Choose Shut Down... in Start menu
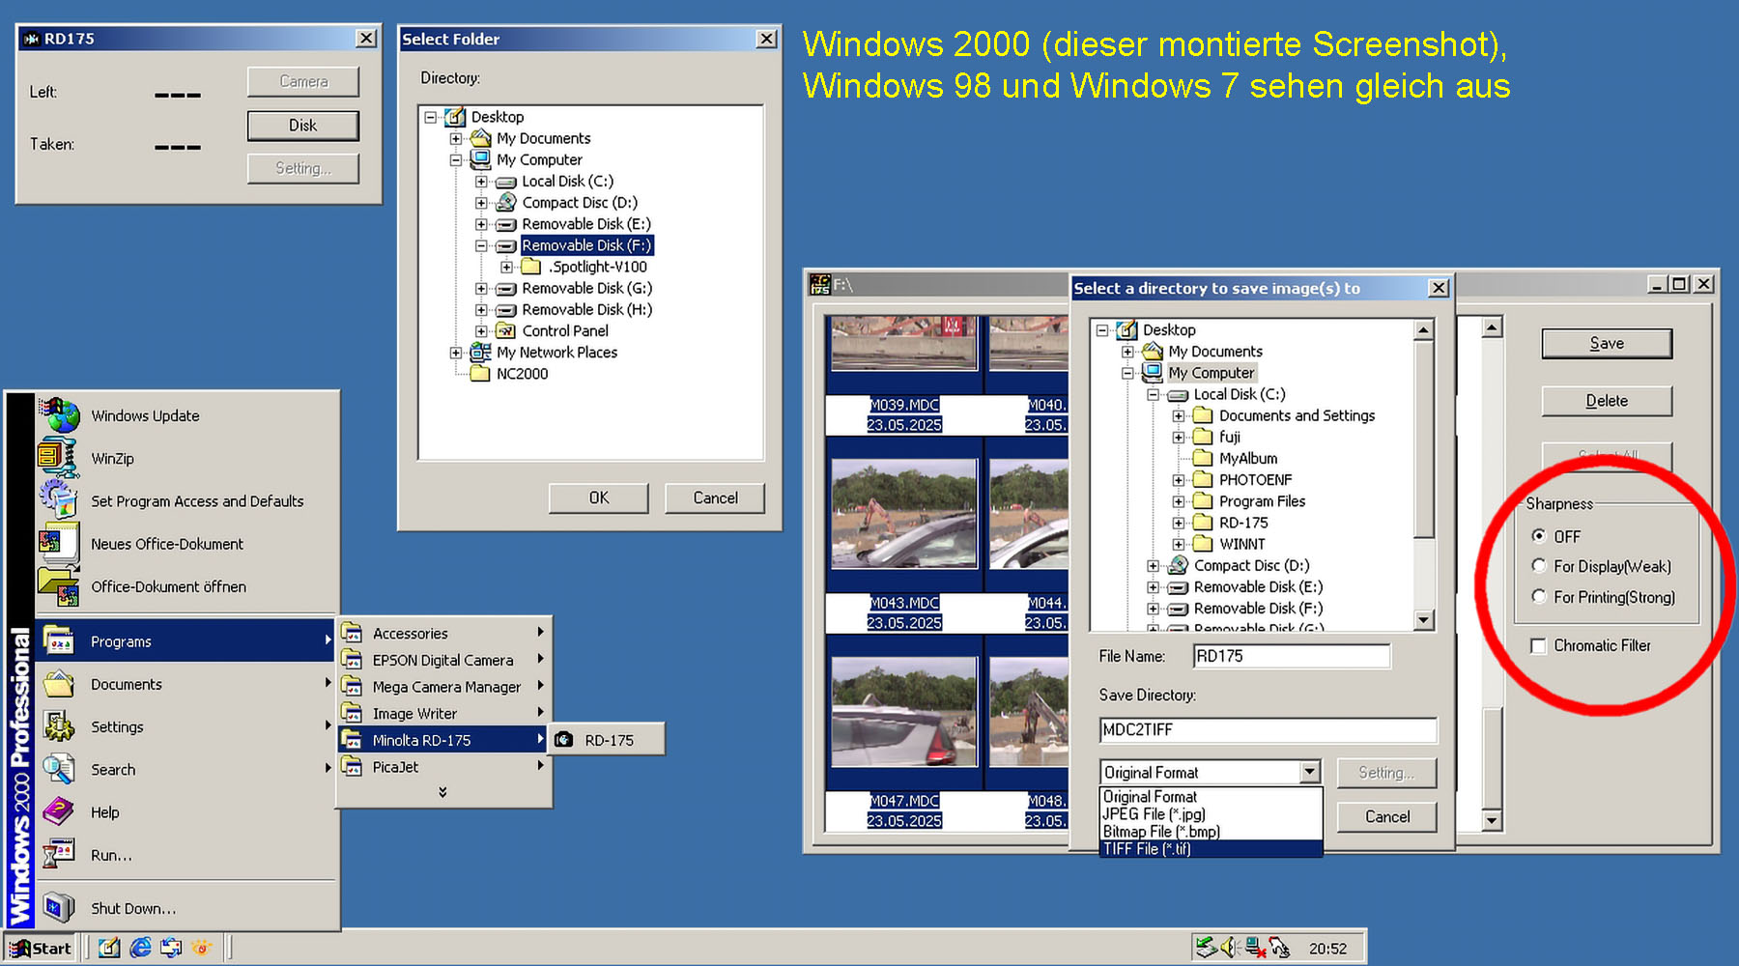Image resolution: width=1739 pixels, height=966 pixels. (x=187, y=908)
